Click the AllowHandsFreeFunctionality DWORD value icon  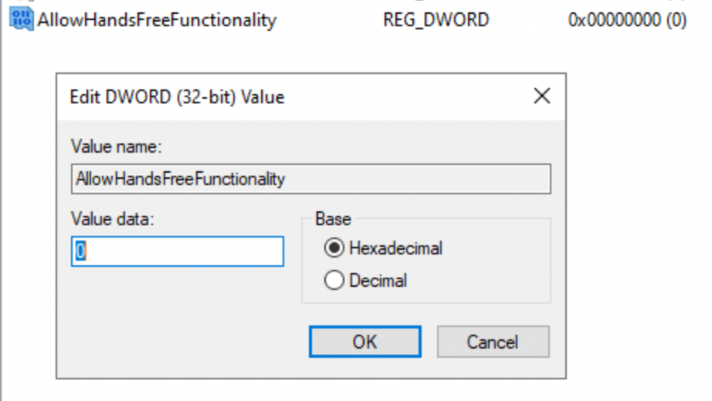tap(21, 20)
